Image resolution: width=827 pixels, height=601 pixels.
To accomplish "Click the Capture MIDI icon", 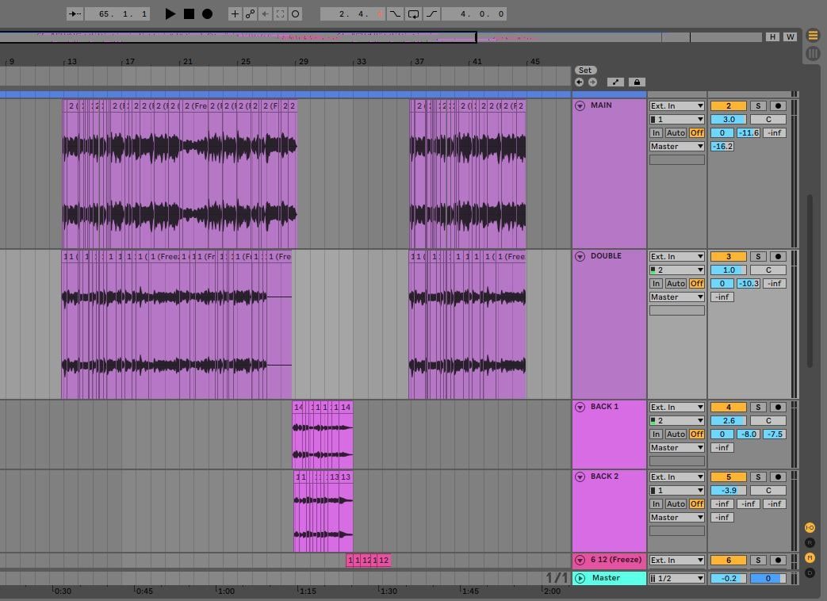I will pyautogui.click(x=281, y=13).
